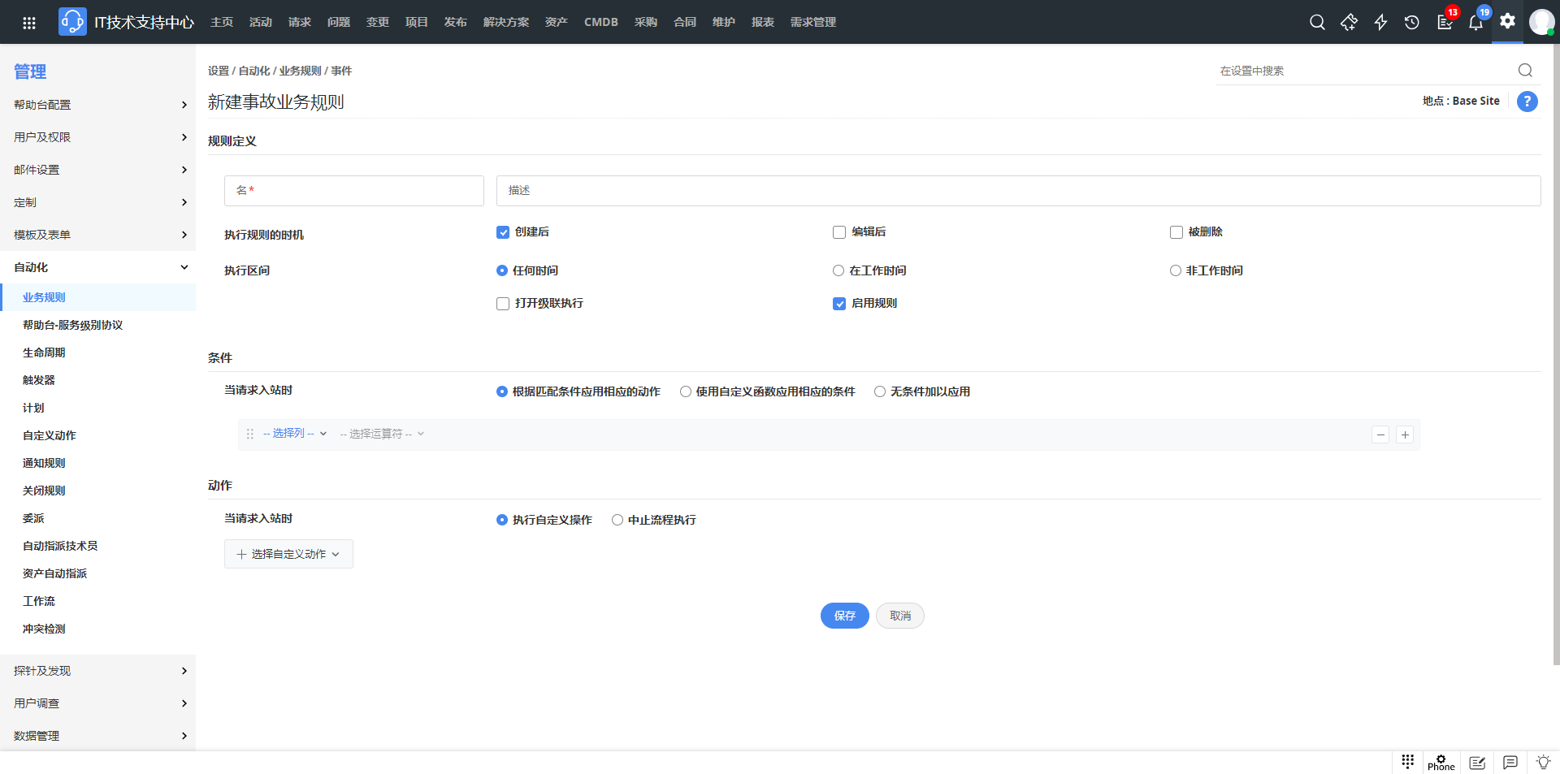Collapse 自动化 sidebar section

[97, 267]
